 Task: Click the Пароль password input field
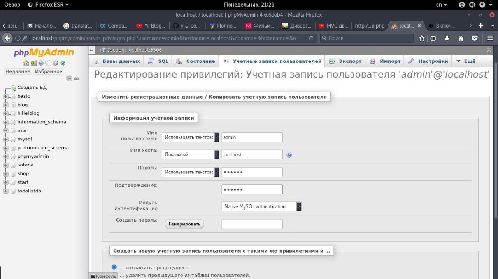click(252, 172)
